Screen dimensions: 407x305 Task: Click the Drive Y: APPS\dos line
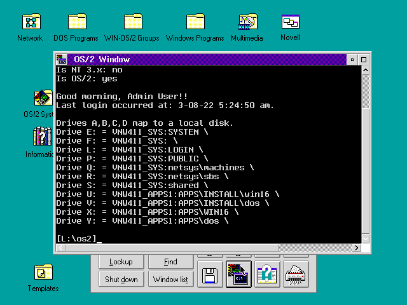coord(142,221)
